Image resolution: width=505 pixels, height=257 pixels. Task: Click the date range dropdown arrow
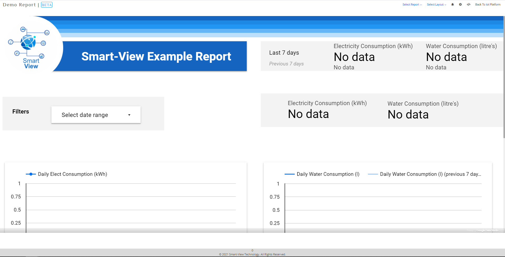click(129, 115)
